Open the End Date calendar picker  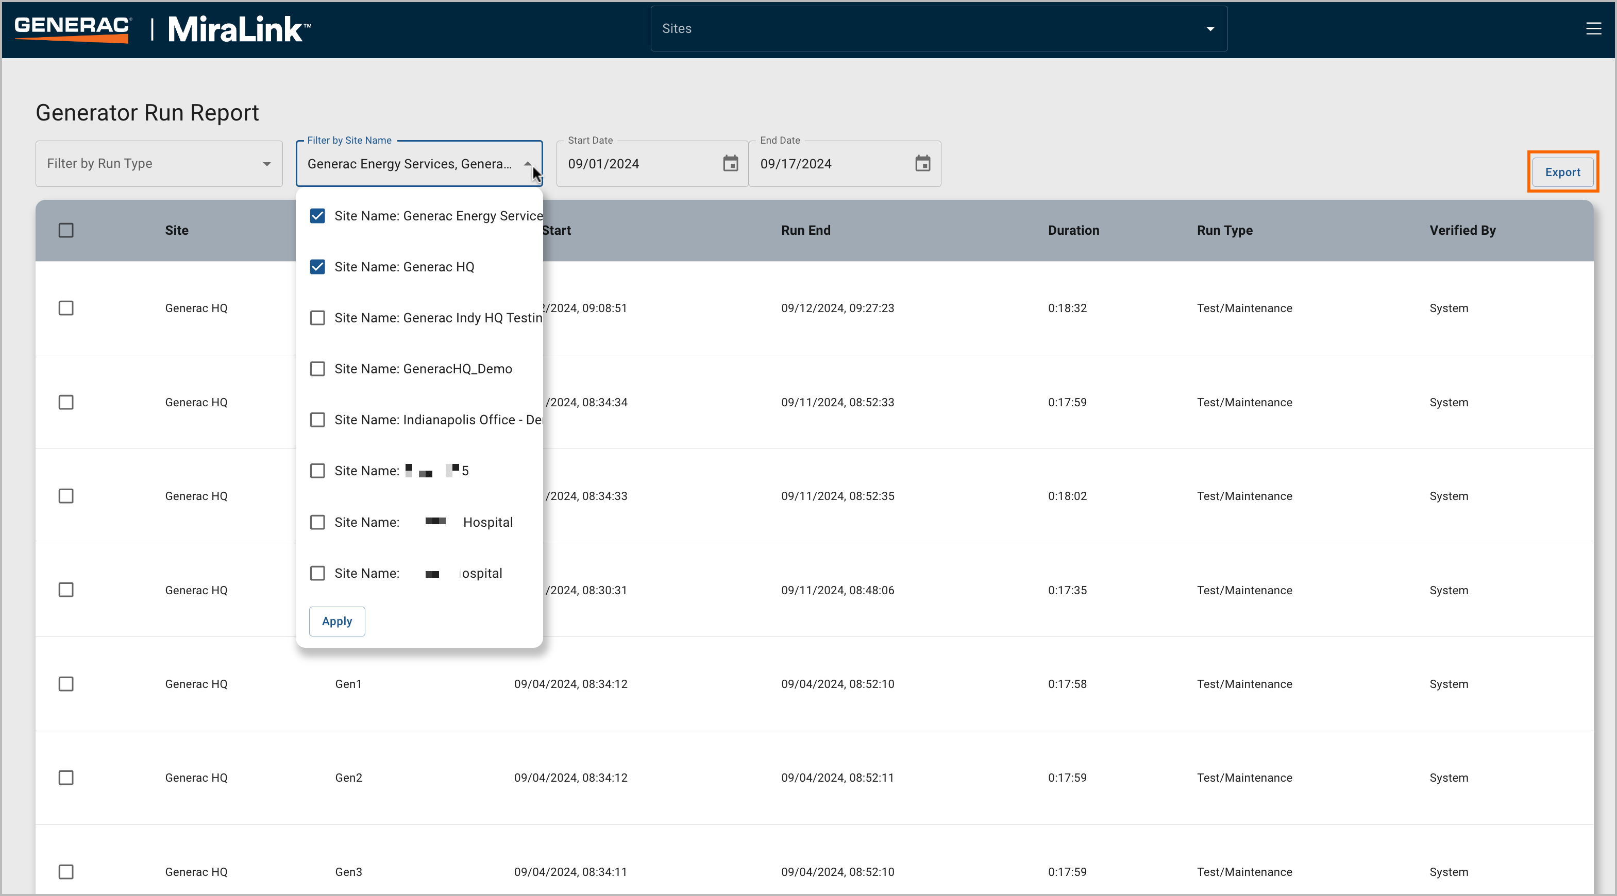[922, 164]
